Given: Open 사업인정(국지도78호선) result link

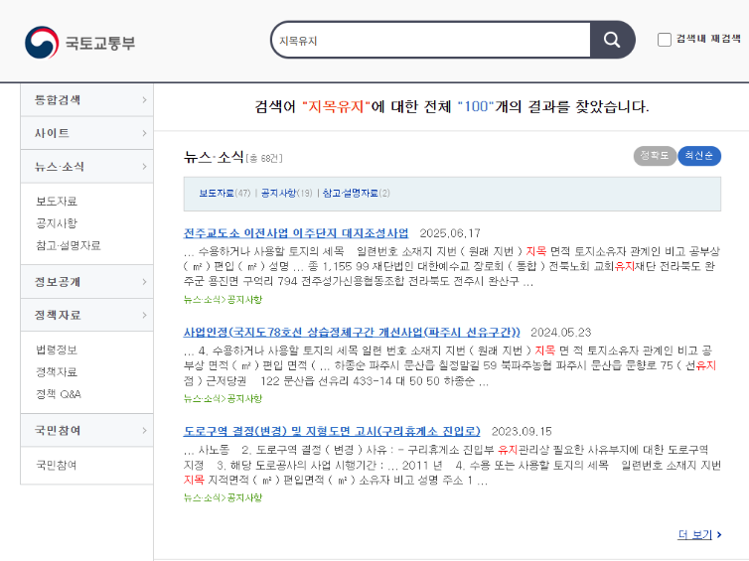Looking at the screenshot, I should click(352, 332).
